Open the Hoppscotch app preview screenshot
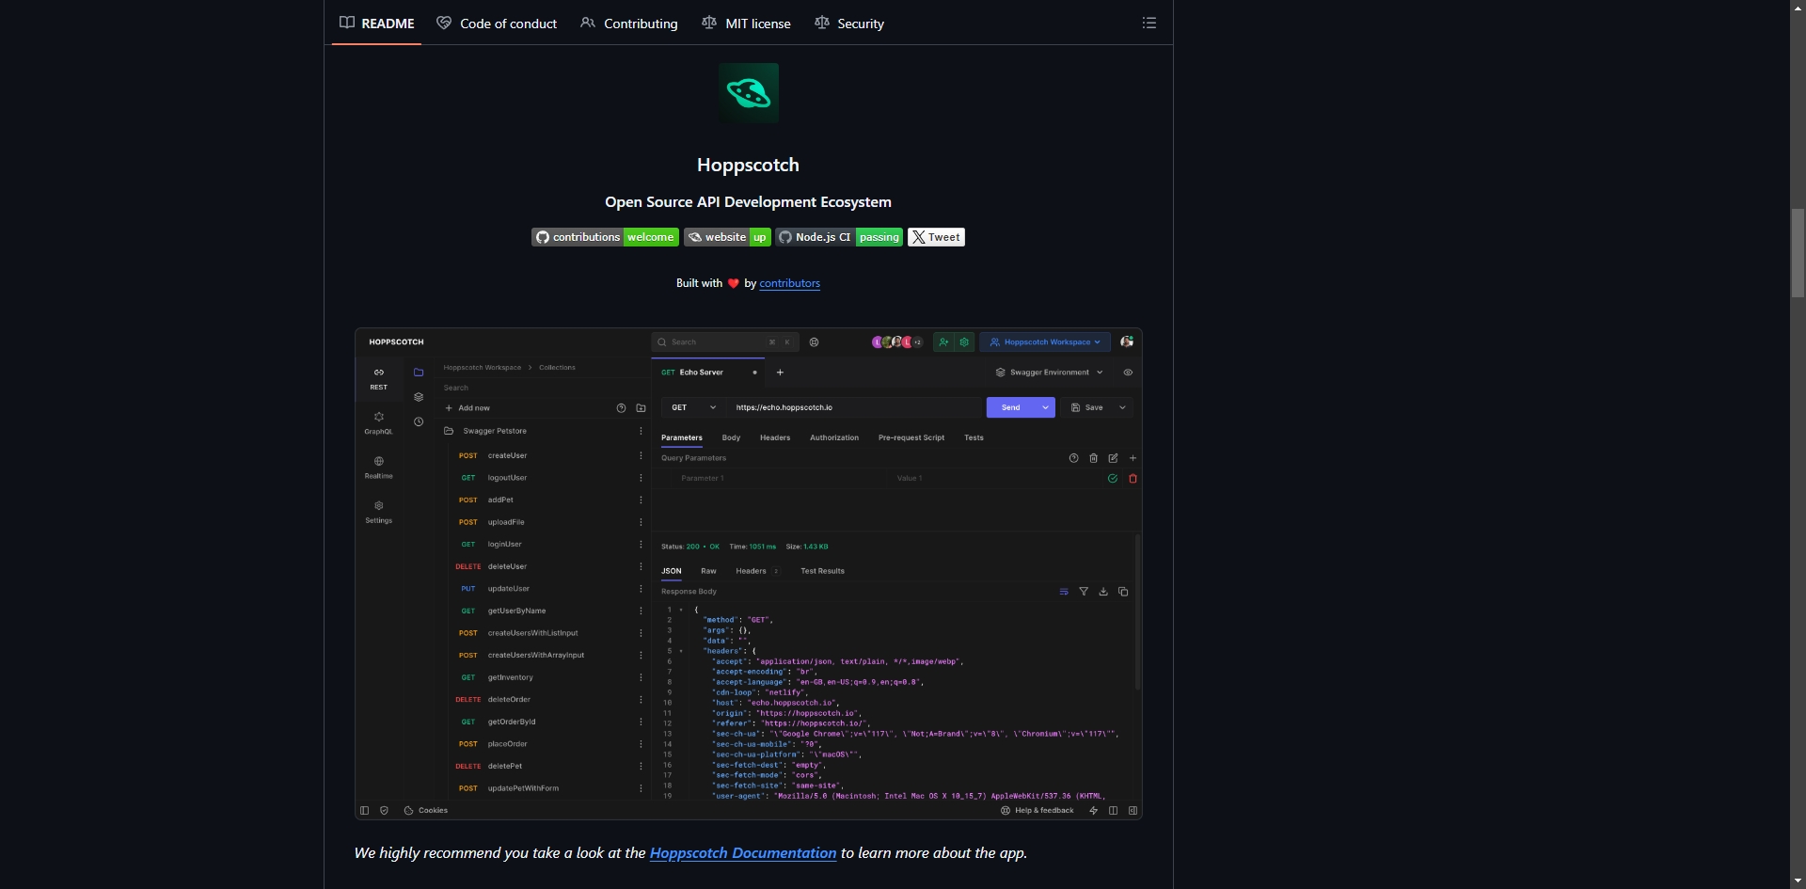Viewport: 1806px width, 889px height. tap(749, 574)
